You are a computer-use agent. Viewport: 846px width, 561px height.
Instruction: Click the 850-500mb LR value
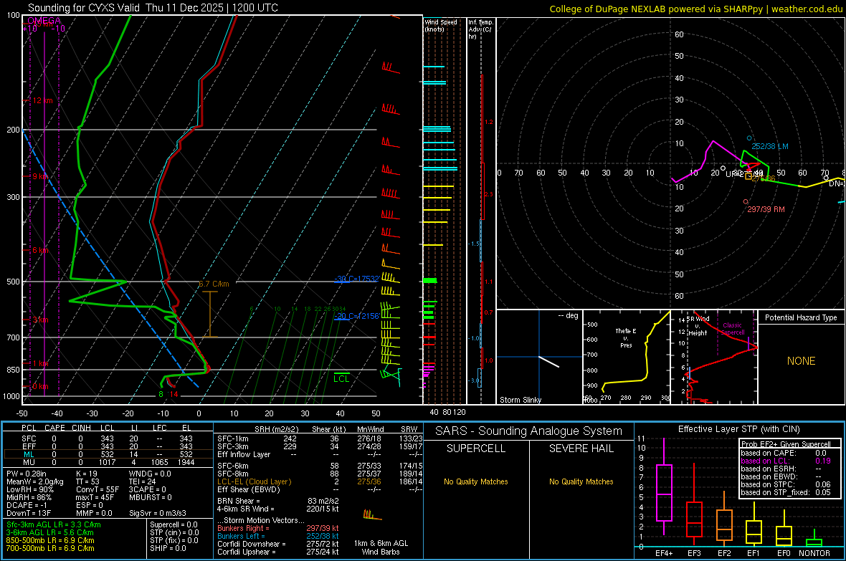click(x=50, y=540)
